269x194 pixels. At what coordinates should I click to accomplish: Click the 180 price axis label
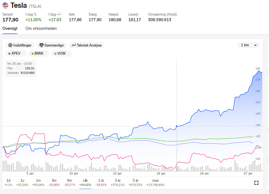[x=258, y=69]
